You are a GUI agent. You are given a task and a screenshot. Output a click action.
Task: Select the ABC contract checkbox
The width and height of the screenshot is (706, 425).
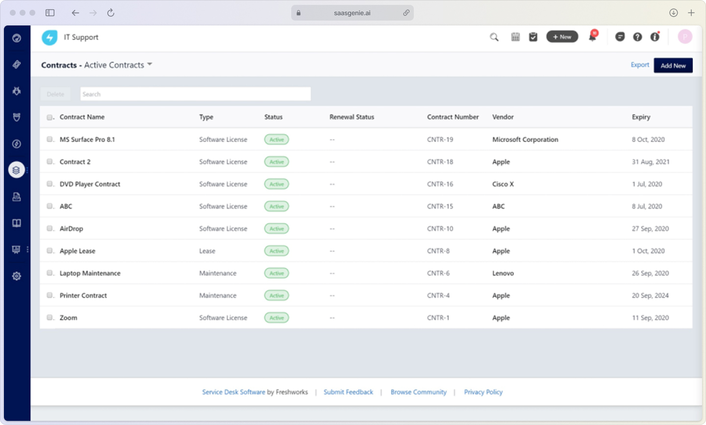(x=50, y=206)
